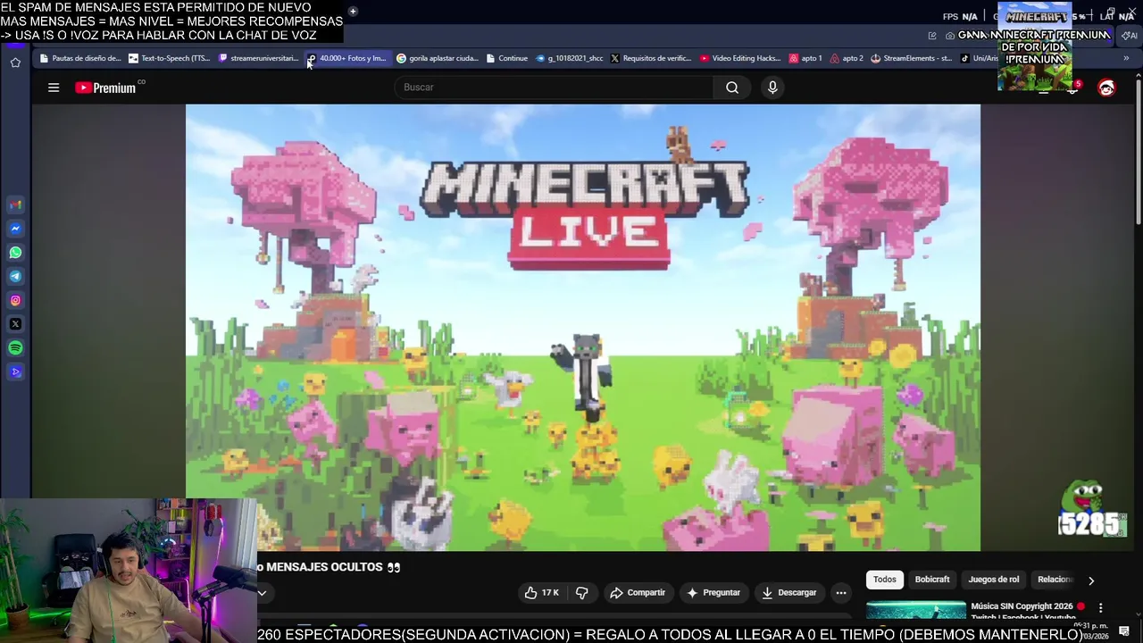Ask about the video with Preguntar
Screen dimensions: 1143x643
tap(713, 593)
